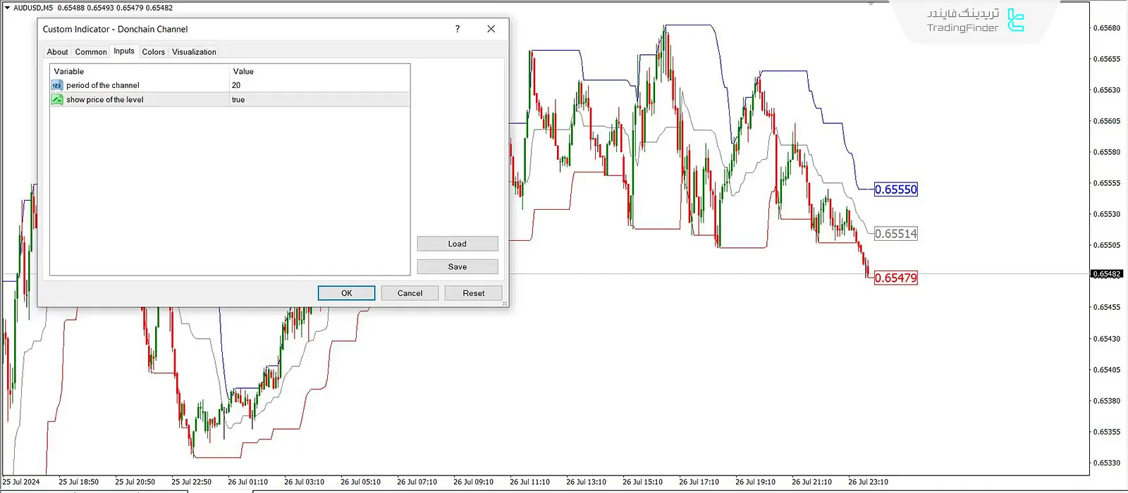Click the dialog resize grip at bottom-right corner

[x=505, y=304]
